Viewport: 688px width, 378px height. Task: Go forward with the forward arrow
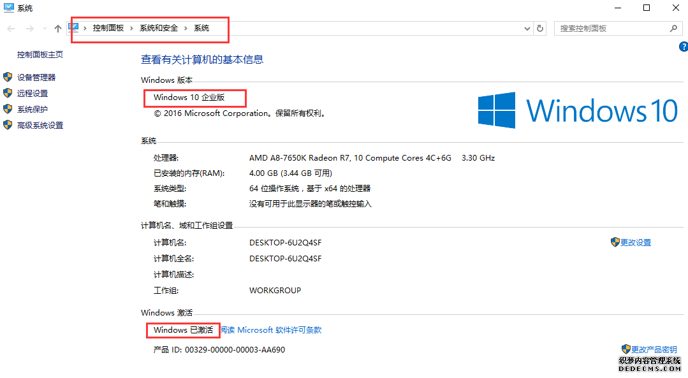pyautogui.click(x=29, y=29)
